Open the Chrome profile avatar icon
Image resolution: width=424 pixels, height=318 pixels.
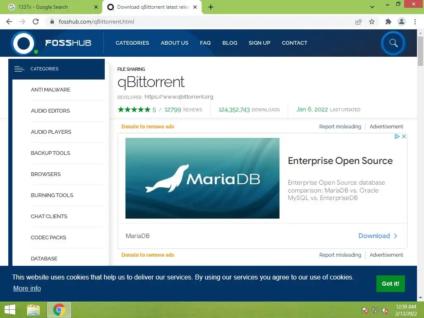pyautogui.click(x=402, y=22)
